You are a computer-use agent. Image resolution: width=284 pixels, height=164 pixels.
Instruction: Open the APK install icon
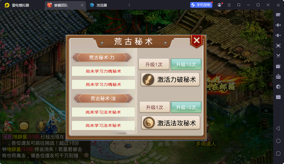pyautogui.click(x=278, y=76)
